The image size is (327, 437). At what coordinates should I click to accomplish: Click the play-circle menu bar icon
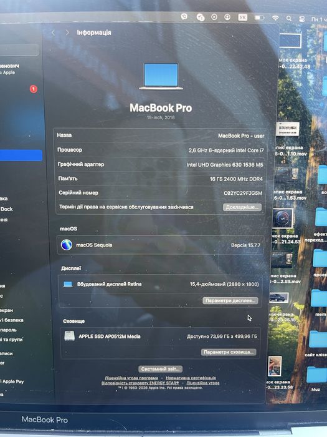(x=214, y=17)
